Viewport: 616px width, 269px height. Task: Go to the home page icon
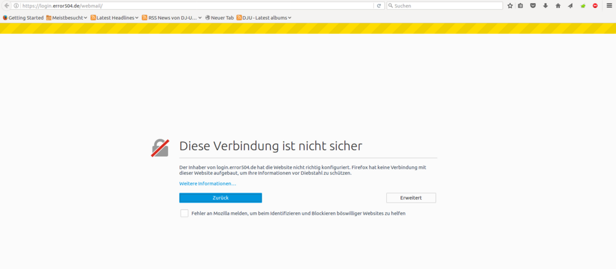pyautogui.click(x=558, y=6)
